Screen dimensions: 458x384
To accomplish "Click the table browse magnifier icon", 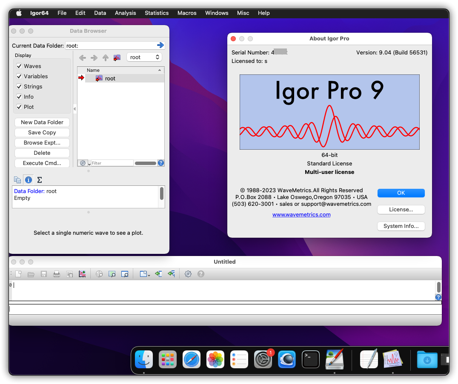I will [x=112, y=274].
